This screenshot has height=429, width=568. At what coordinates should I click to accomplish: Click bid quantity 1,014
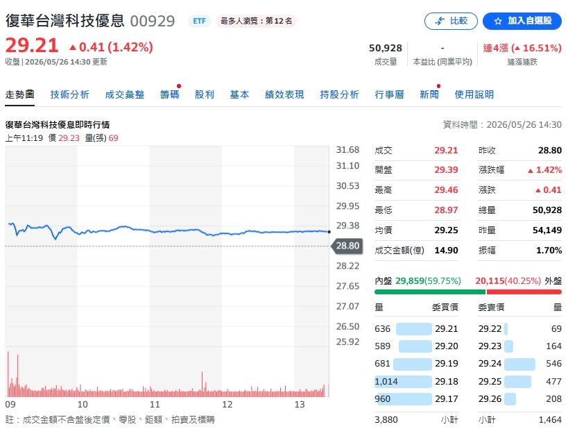(x=386, y=382)
